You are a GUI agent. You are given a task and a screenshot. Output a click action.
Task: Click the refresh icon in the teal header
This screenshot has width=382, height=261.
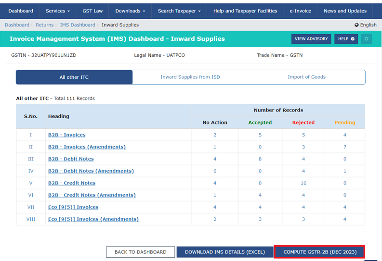click(366, 39)
